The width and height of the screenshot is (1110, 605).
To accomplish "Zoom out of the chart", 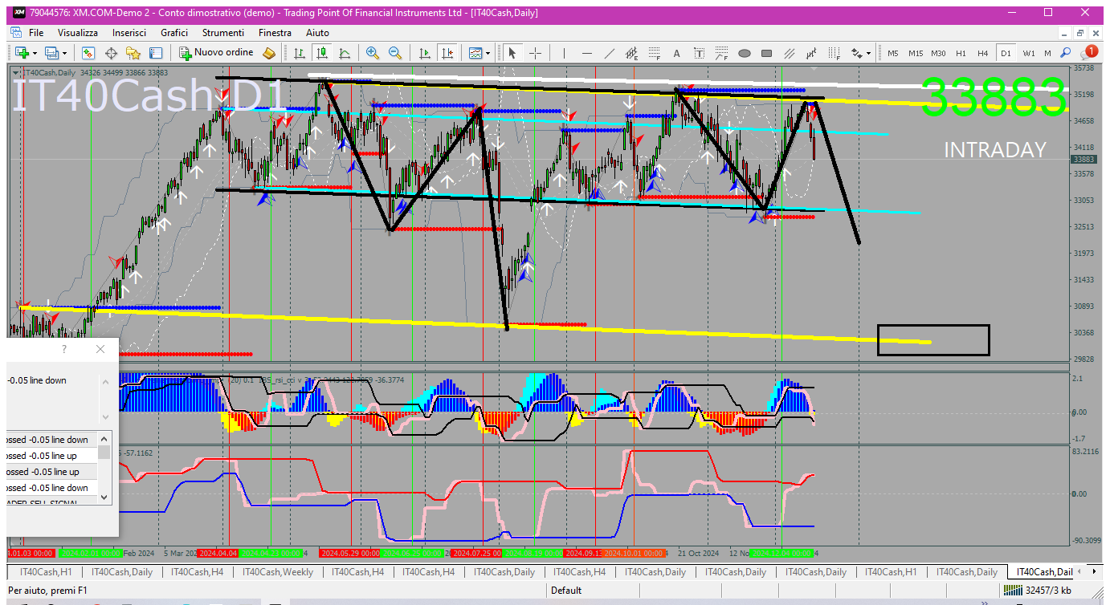I will point(394,53).
